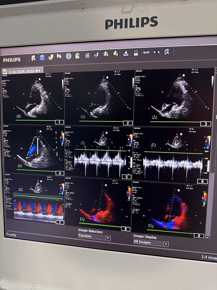Select tissue Doppler thumbnail 9

[x=169, y=209]
